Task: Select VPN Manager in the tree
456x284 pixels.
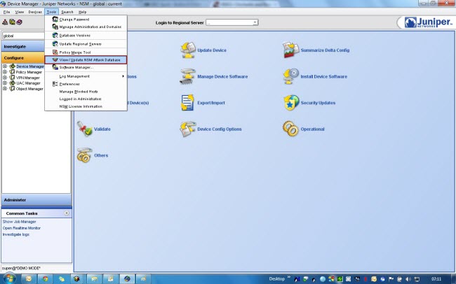Action: coord(27,78)
